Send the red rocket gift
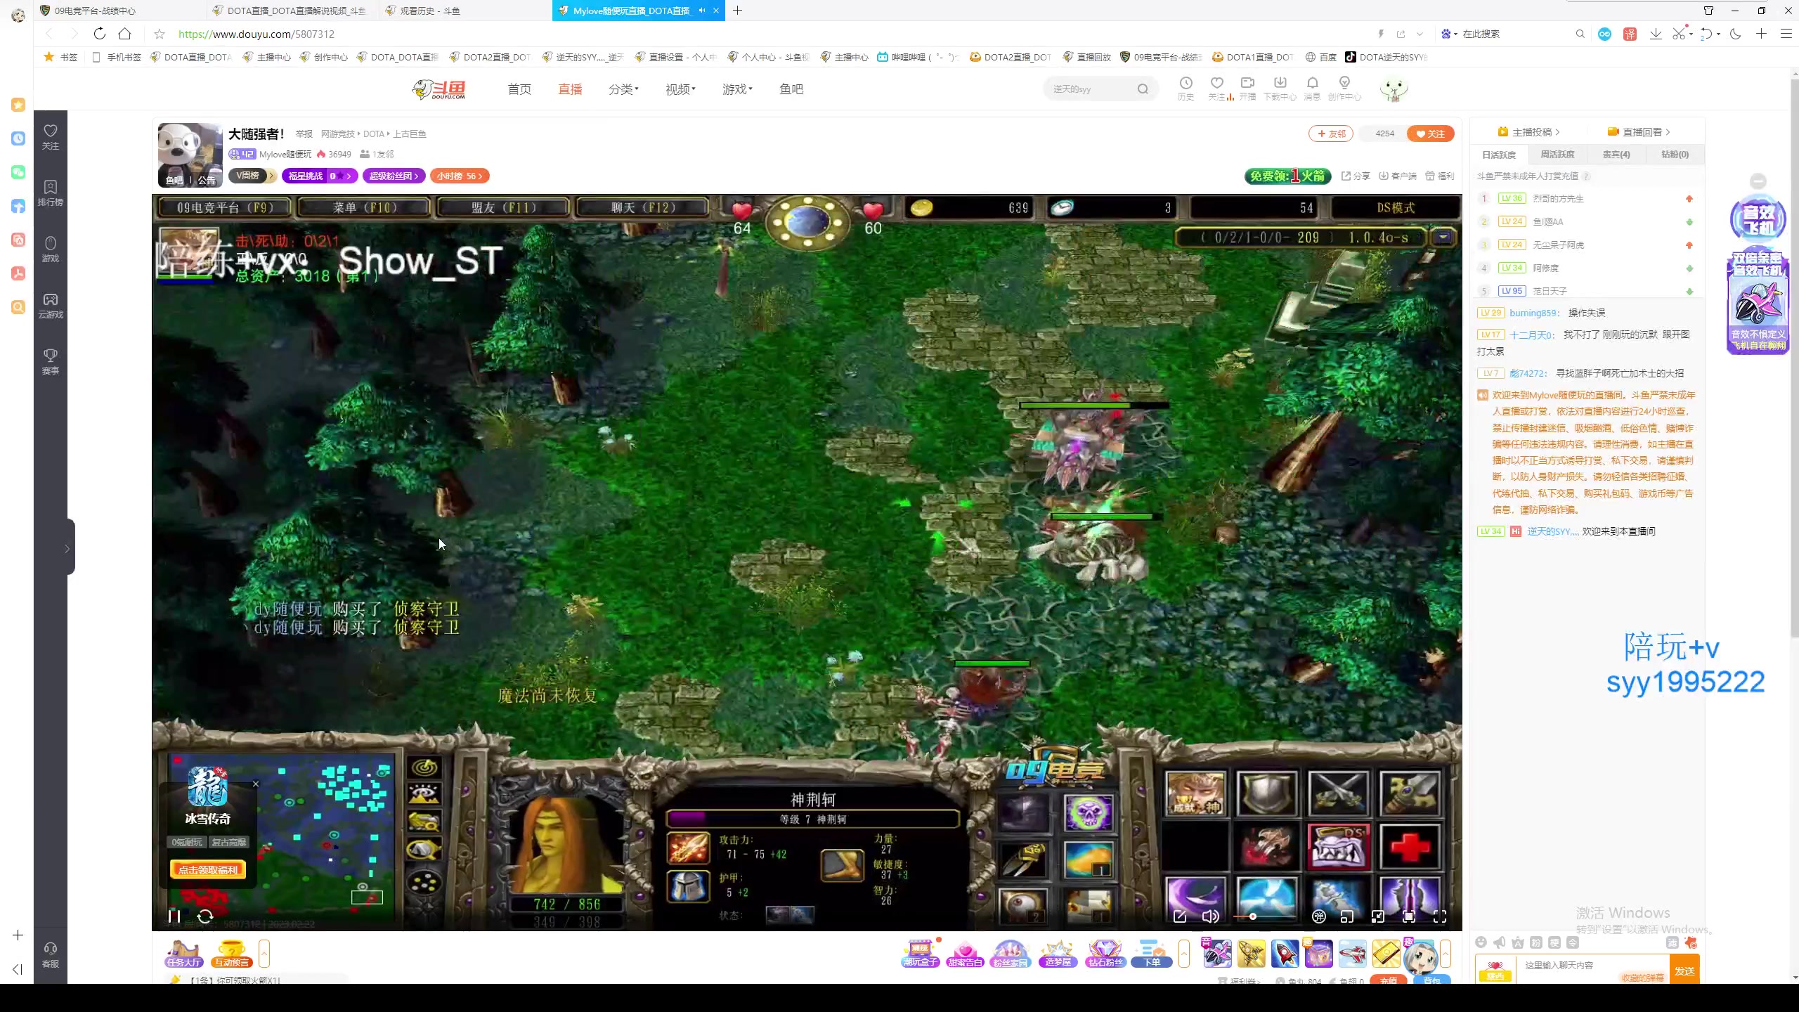This screenshot has width=1799, height=1012. coord(1285,954)
